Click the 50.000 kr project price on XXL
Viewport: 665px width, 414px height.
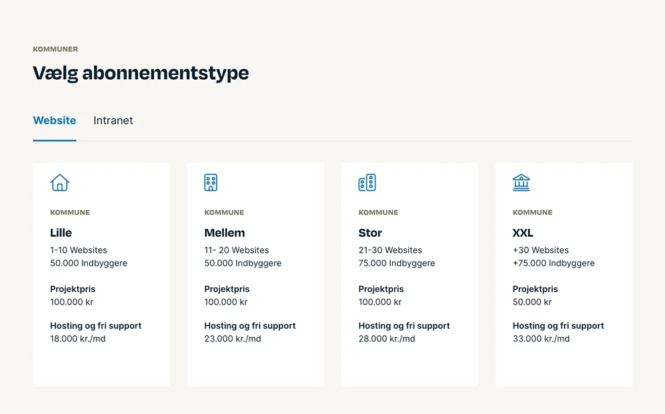click(x=532, y=302)
